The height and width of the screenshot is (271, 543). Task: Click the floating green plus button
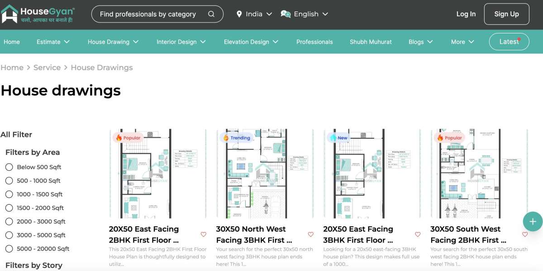[533, 221]
